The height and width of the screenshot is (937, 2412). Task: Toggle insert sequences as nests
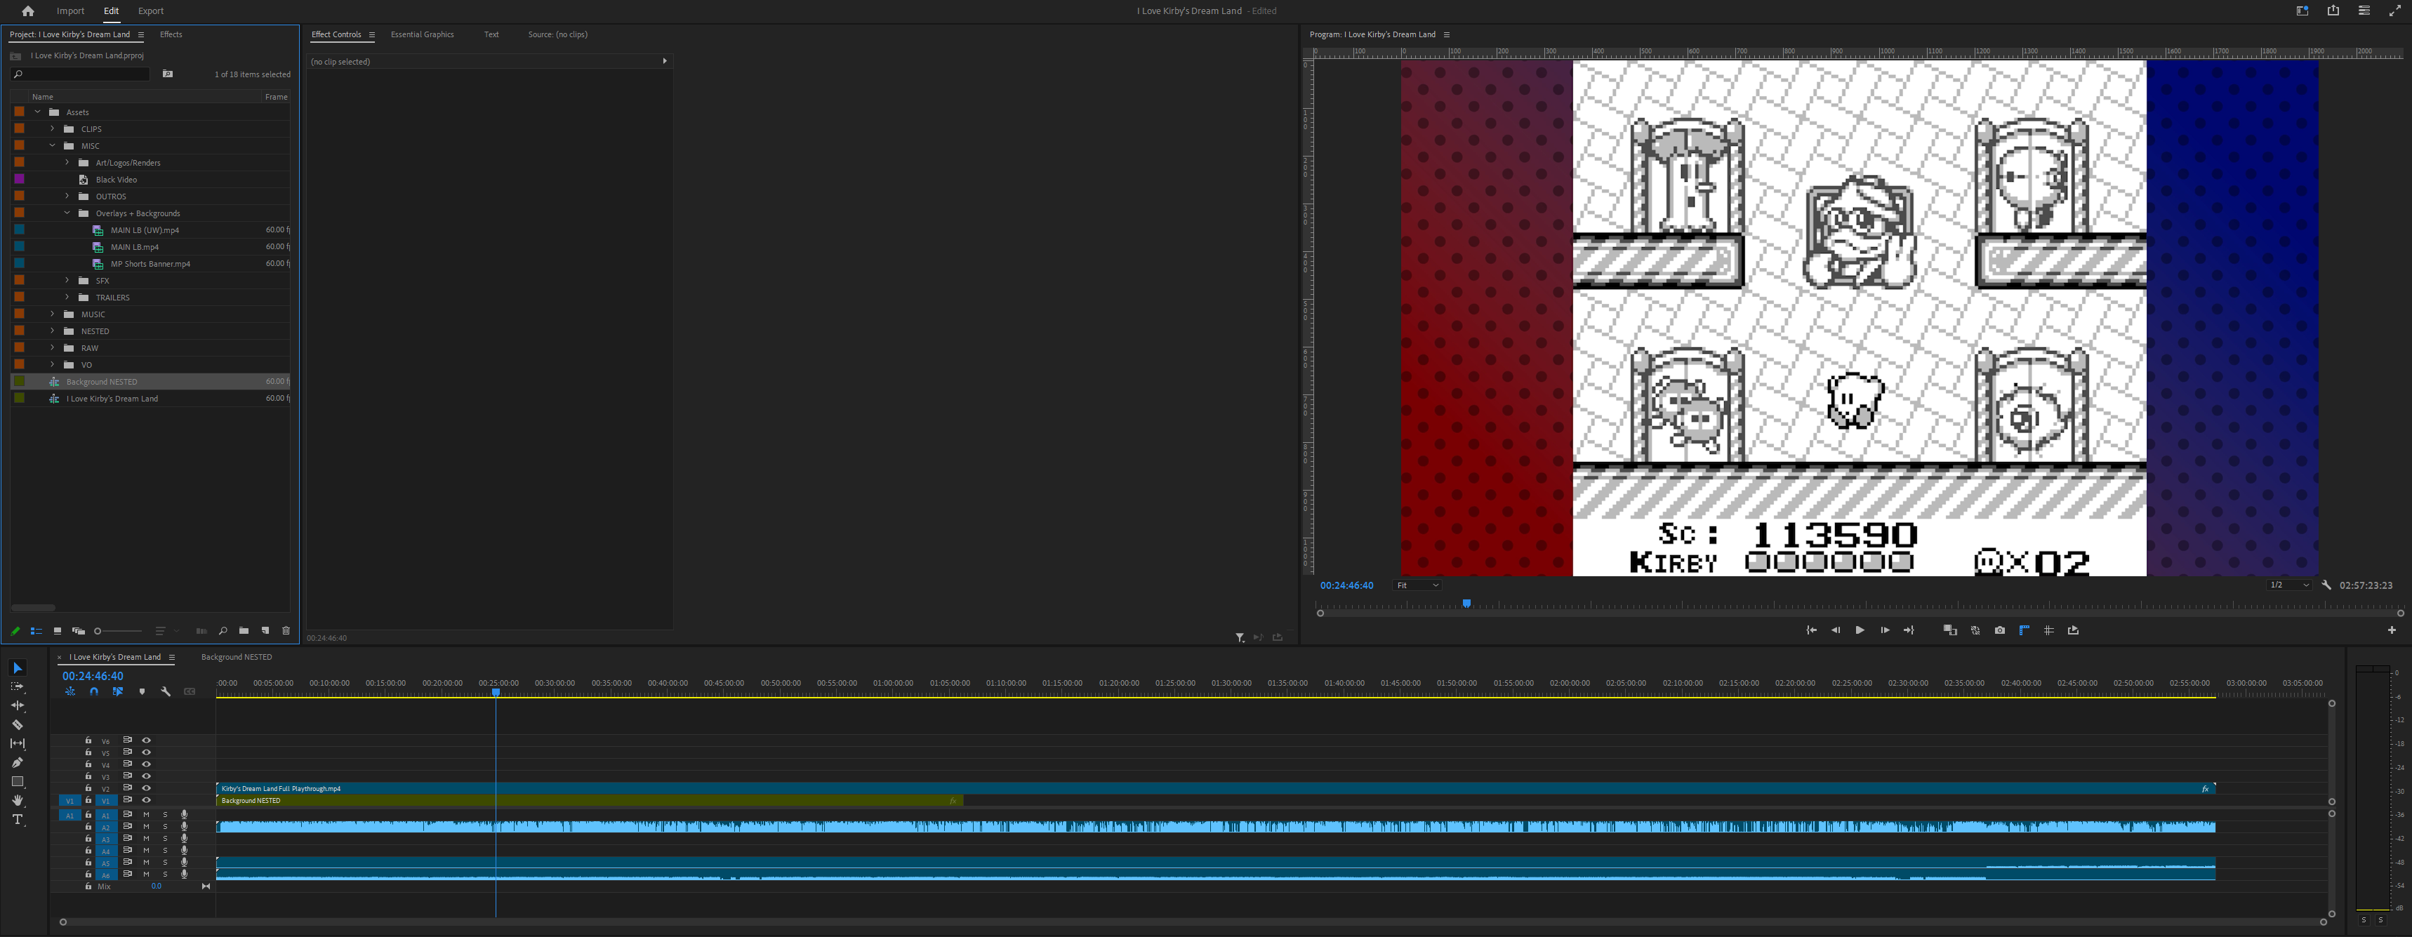(x=70, y=692)
